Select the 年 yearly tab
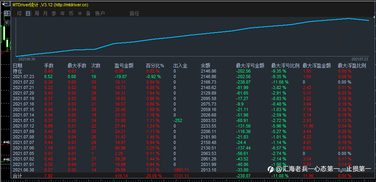The height and width of the screenshot is (182, 376). point(62,13)
